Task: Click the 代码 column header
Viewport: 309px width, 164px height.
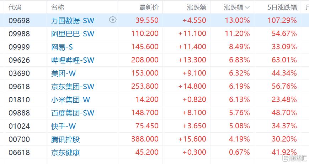Action: pyautogui.click(x=15, y=7)
